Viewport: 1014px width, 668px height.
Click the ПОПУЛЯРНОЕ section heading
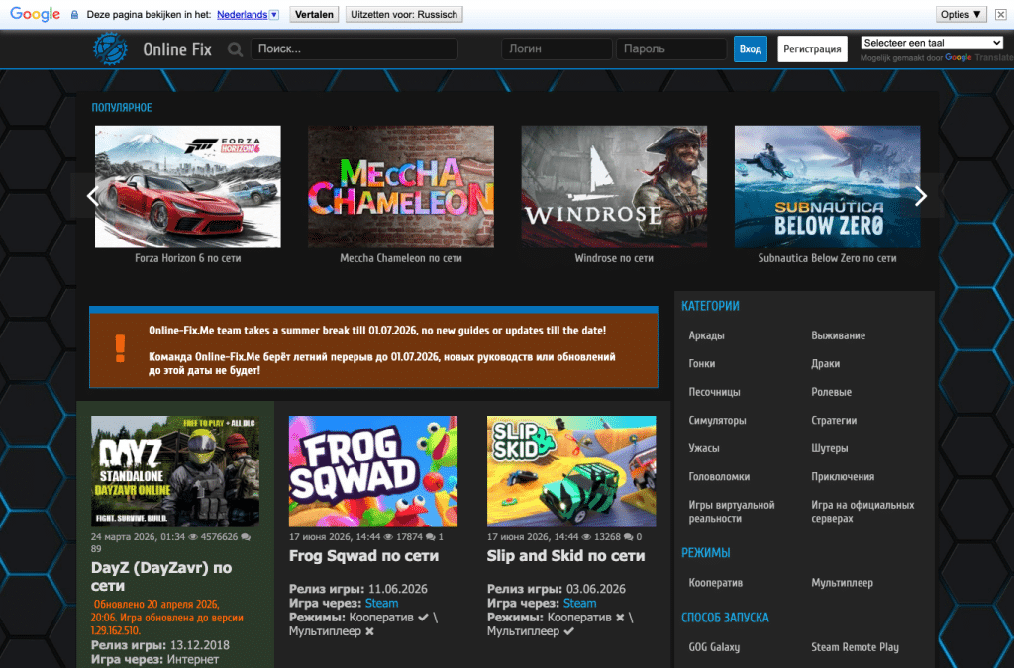pyautogui.click(x=122, y=107)
